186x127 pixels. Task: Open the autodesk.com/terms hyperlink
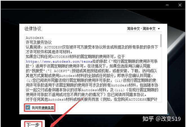click(59, 61)
